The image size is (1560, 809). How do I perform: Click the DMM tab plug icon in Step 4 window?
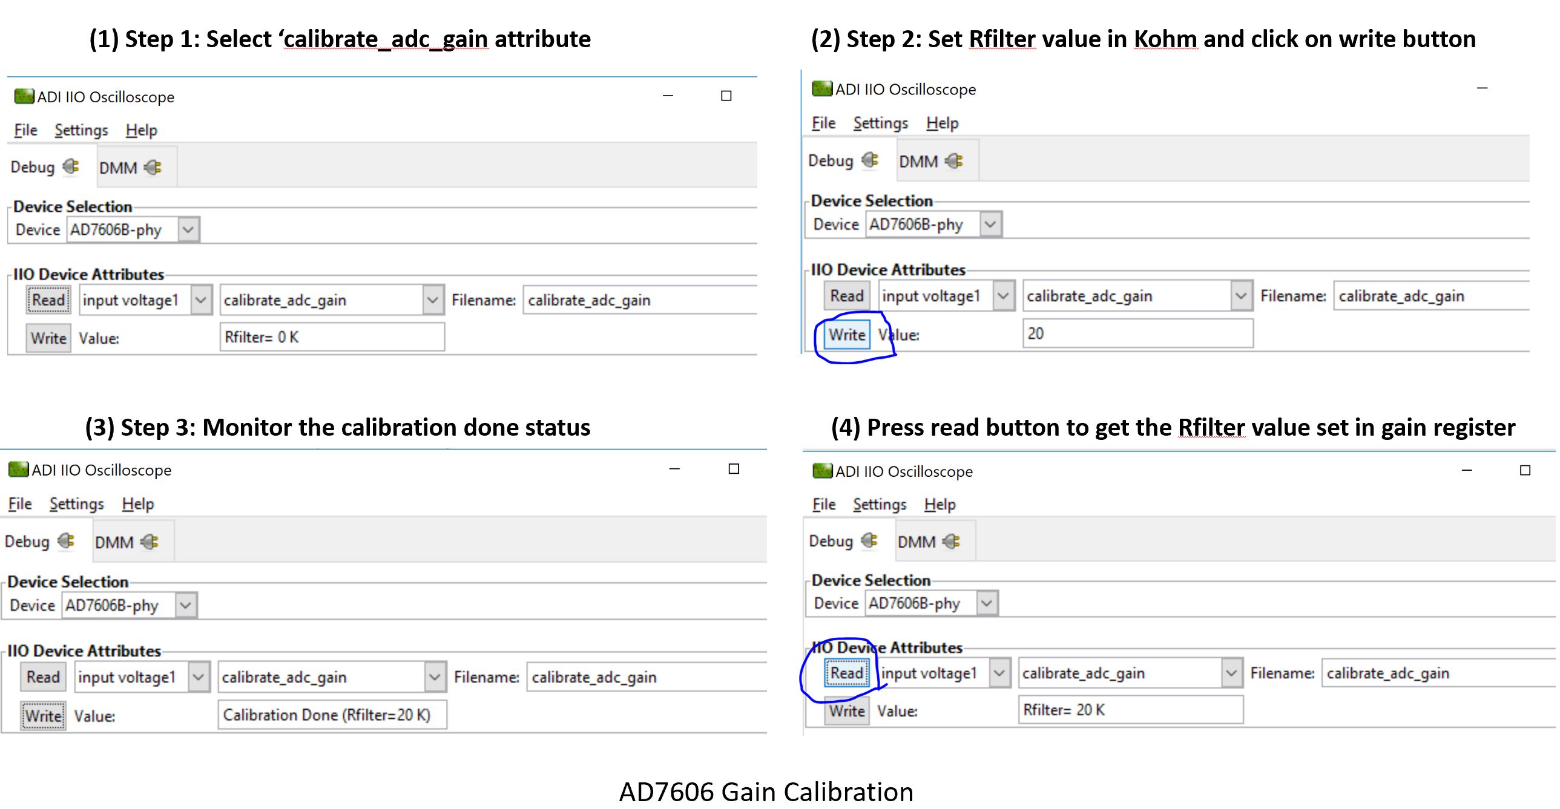[952, 542]
